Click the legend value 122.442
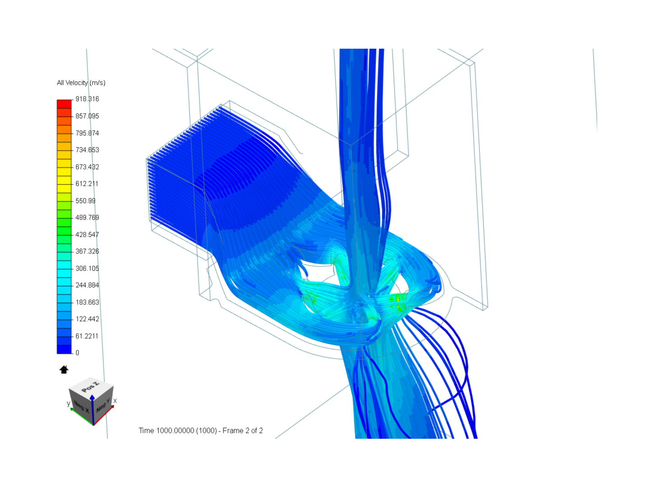 click(x=87, y=319)
